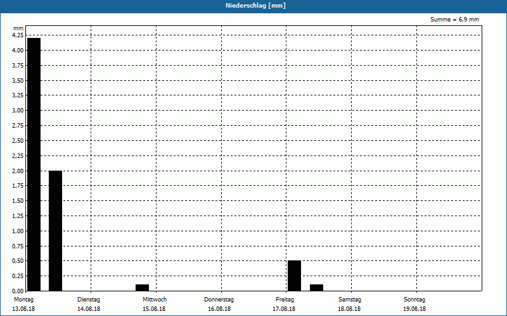Click the Niederschlag [mm] chart title

coord(255,6)
